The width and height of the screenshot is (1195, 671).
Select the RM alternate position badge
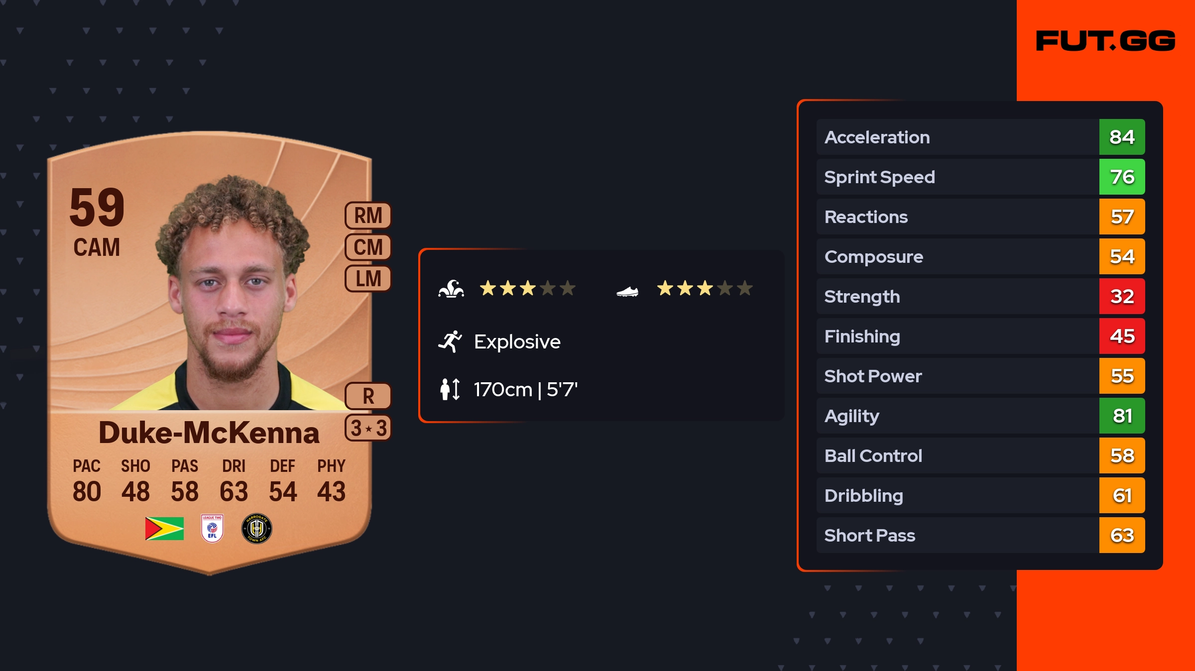pyautogui.click(x=368, y=216)
